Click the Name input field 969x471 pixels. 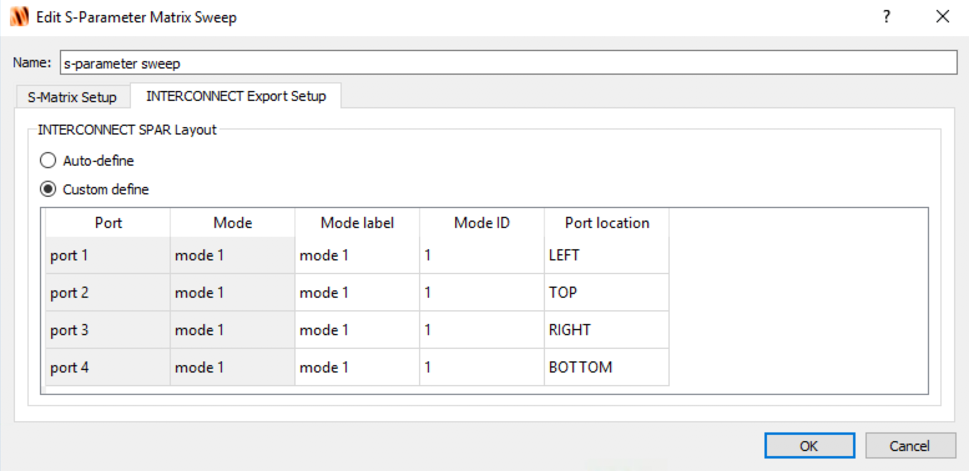click(508, 63)
